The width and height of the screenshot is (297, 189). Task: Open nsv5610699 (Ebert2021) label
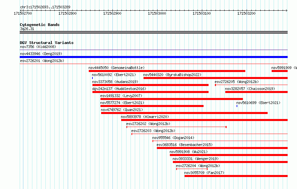258,103
